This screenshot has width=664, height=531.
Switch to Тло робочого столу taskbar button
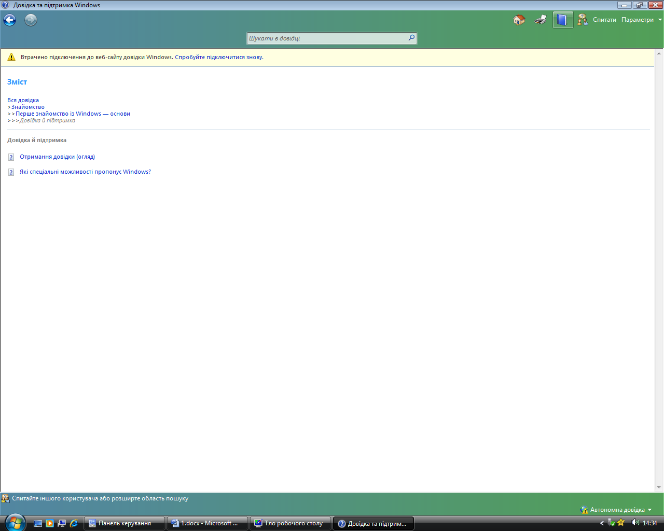click(290, 523)
